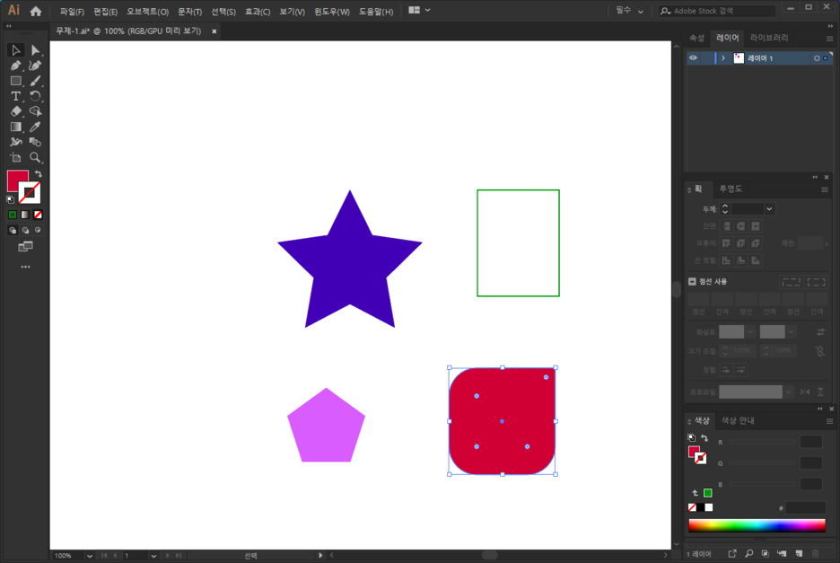840x563 pixels.
Task: Swap fill and stroke in toolbar
Action: point(39,173)
